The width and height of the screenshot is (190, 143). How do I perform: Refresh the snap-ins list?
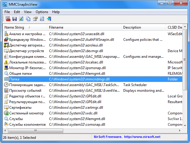(x=21, y=19)
